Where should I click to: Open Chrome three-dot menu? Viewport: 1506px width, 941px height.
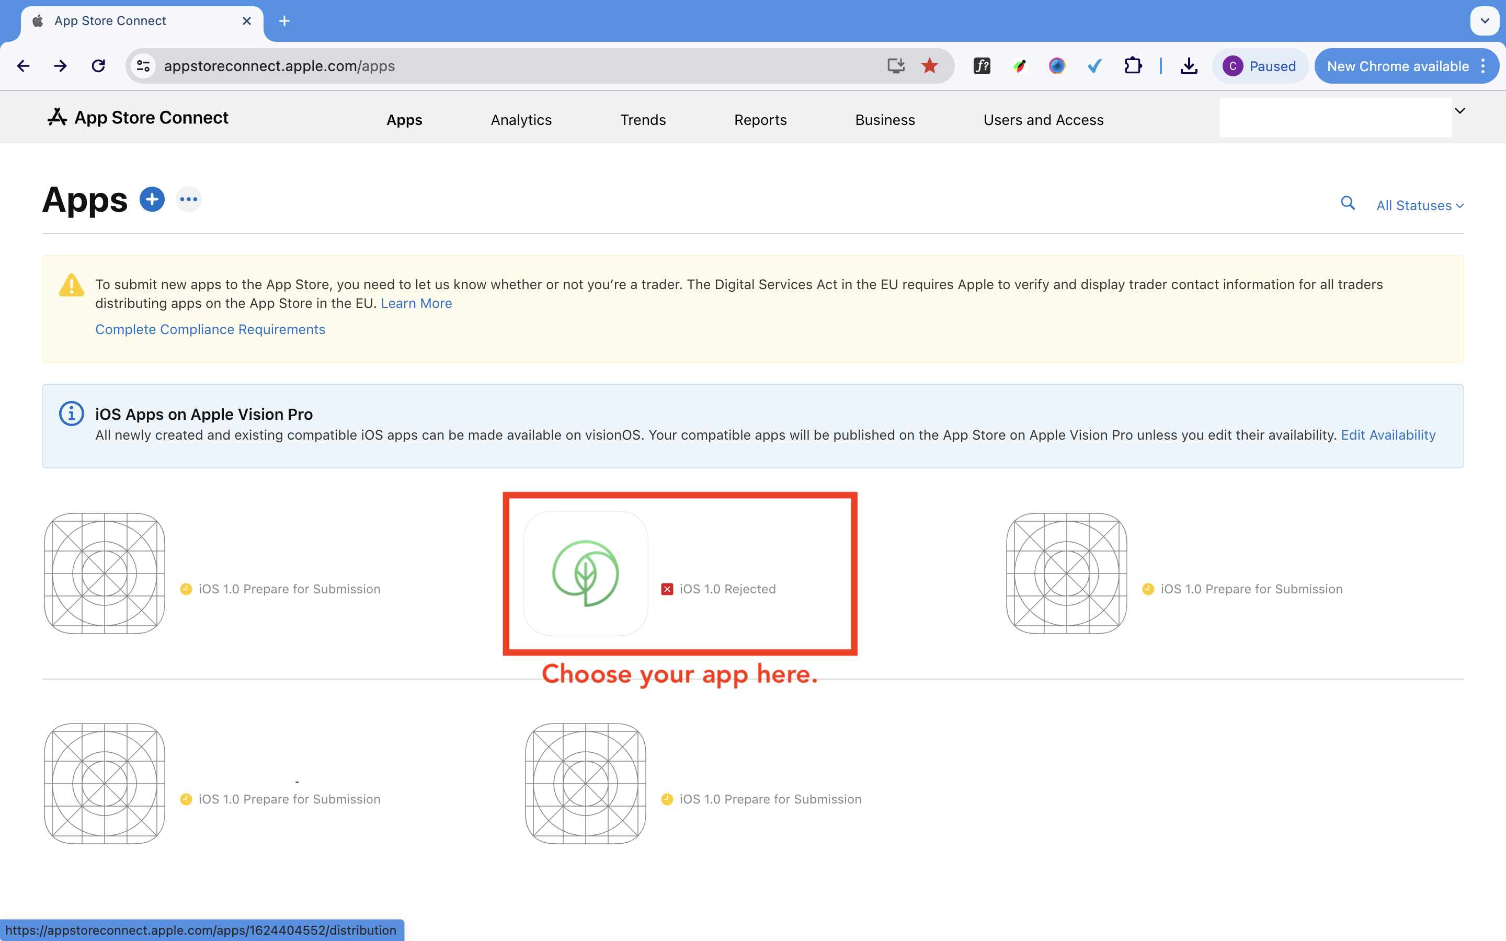[1483, 66]
